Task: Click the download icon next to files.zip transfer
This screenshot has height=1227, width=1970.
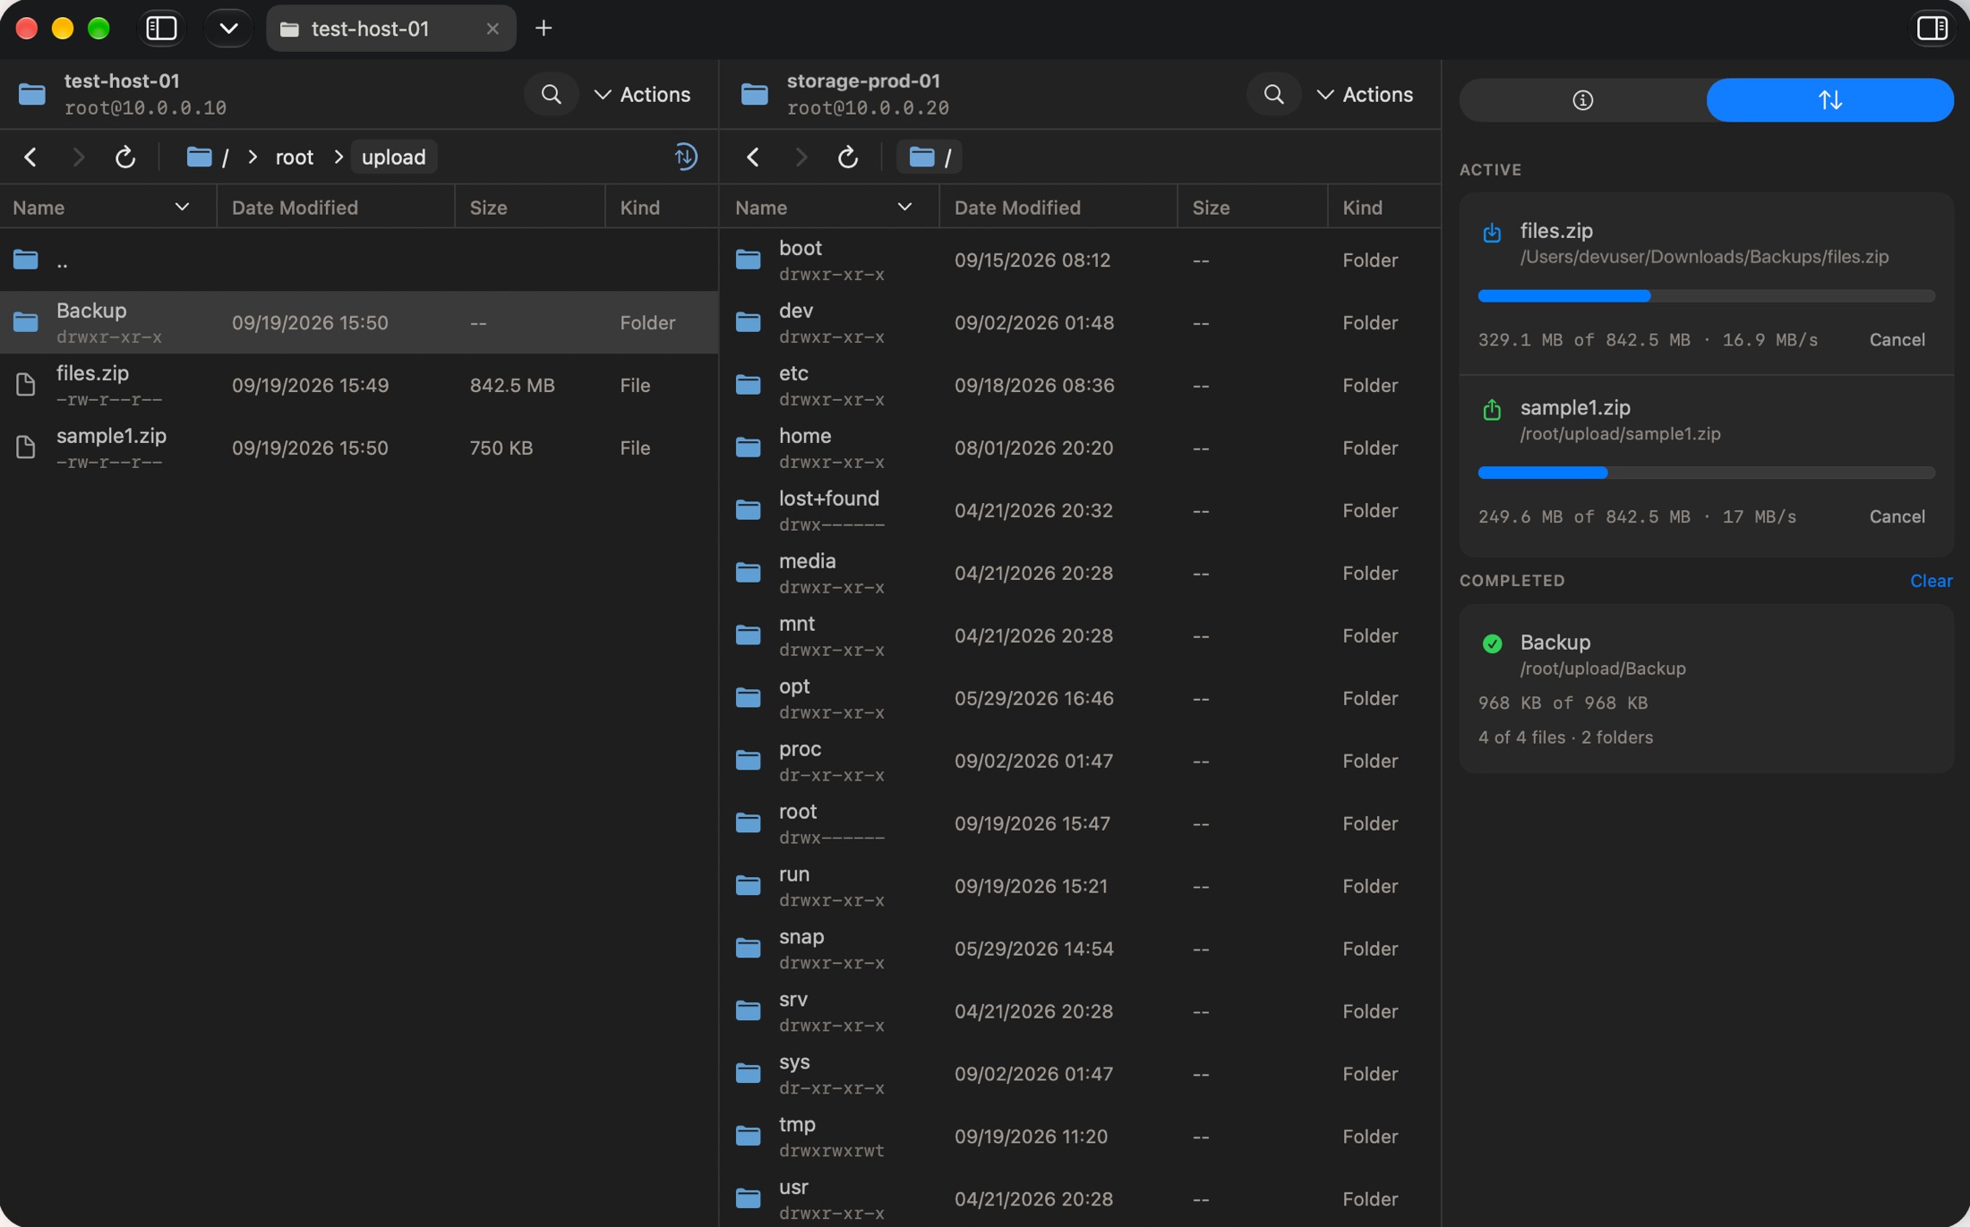Action: [x=1492, y=234]
